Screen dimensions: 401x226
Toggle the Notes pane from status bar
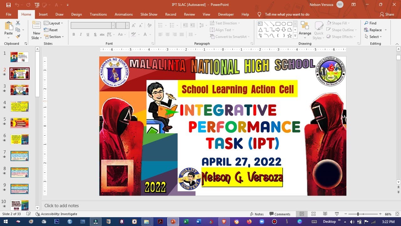257,214
